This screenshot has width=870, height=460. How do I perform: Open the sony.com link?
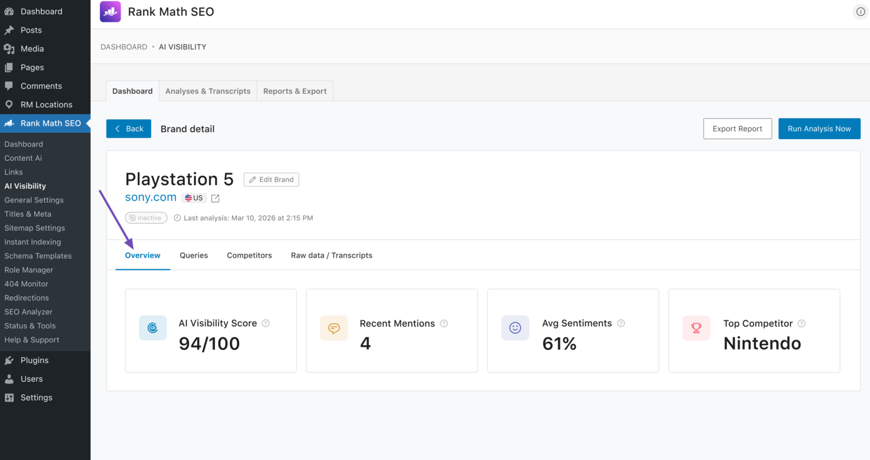[151, 197]
